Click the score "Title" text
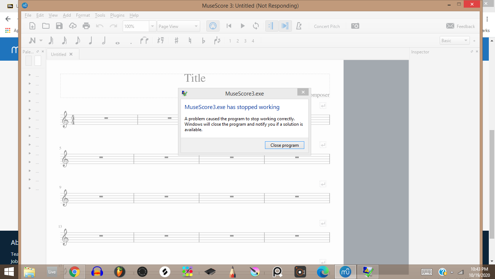Viewport: 495px width, 279px height. point(195,78)
